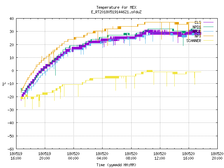Click the y-axis tick label 30
Screen dimensions: 224x168
12,31
